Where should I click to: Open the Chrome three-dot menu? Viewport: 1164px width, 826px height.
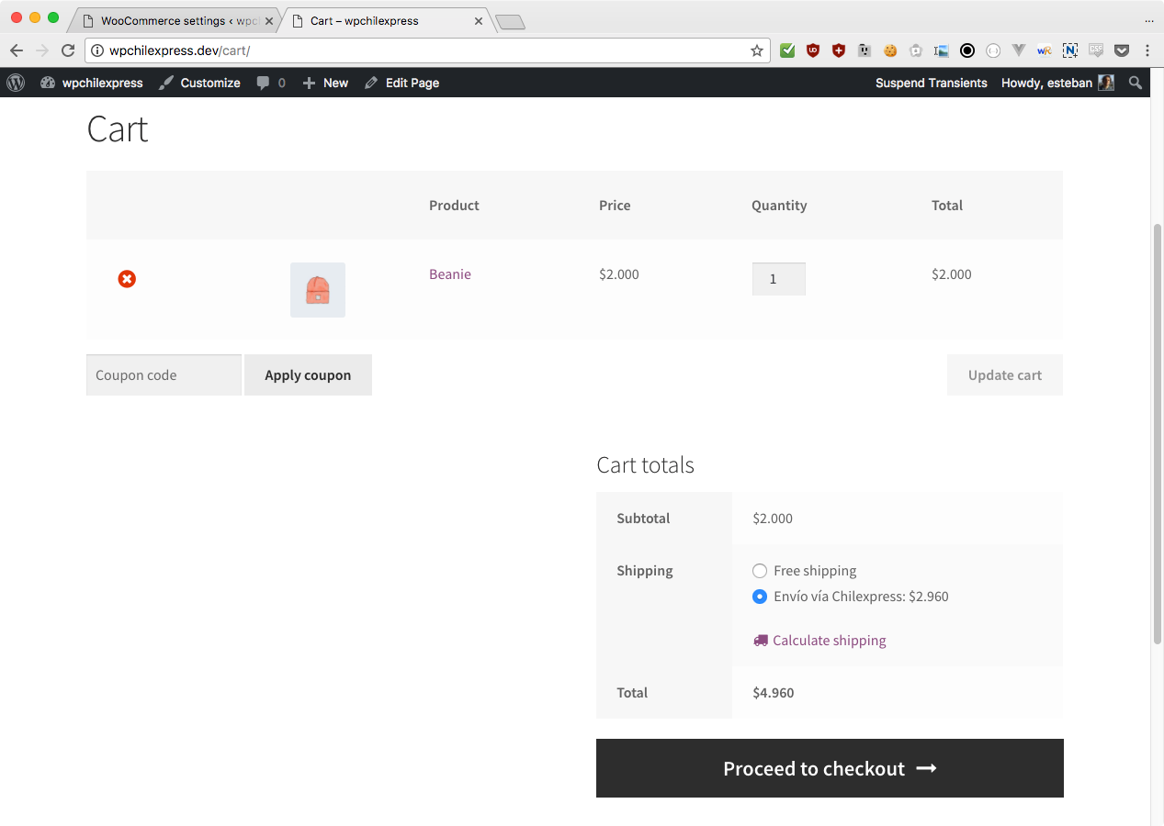pos(1147,50)
